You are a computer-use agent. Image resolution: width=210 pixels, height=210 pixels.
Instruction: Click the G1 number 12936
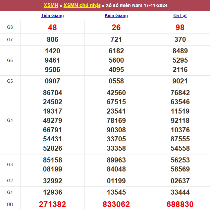click(x=52, y=192)
